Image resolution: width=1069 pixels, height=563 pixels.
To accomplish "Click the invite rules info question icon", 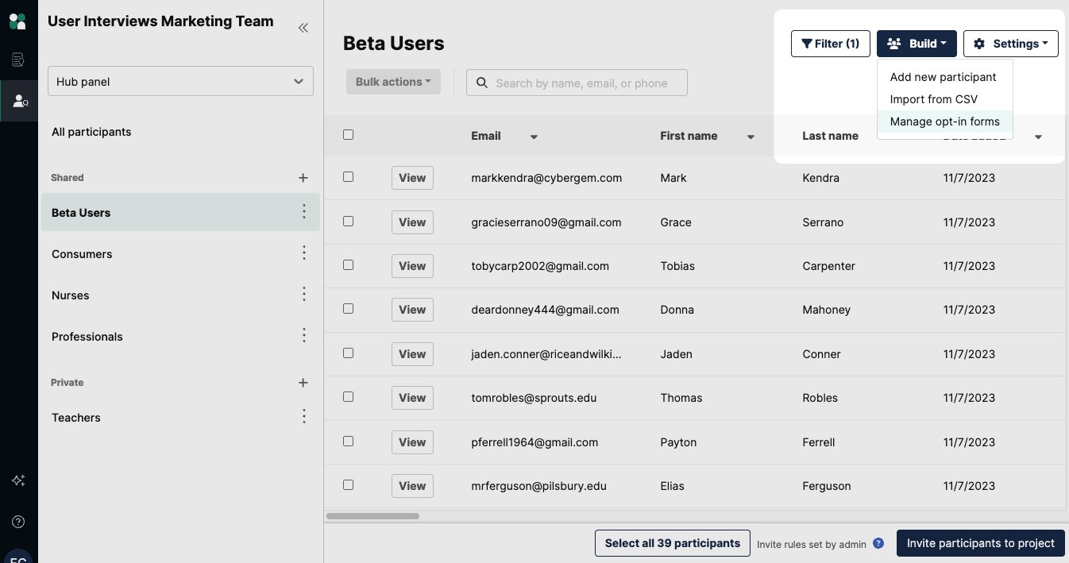I will click(x=878, y=544).
